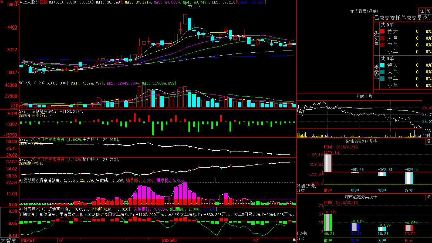Image resolution: width=432 pixels, height=243 pixels.
Task: Click the 散户持仓: 37.713 value
Action: [99, 160]
